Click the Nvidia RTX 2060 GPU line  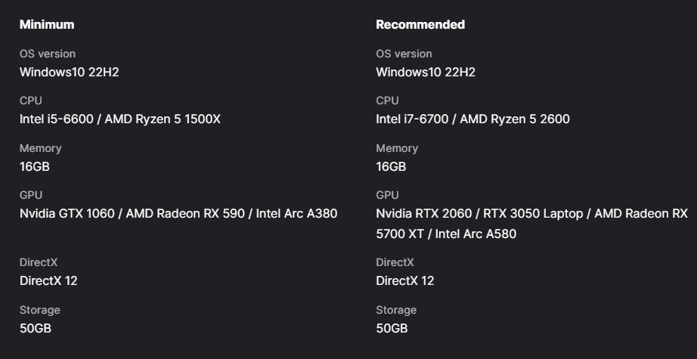coord(531,214)
